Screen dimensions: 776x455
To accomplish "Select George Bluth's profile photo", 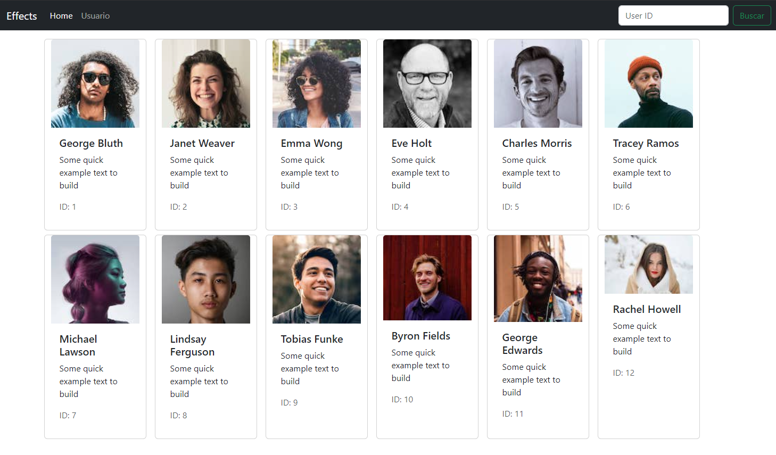I will point(95,84).
